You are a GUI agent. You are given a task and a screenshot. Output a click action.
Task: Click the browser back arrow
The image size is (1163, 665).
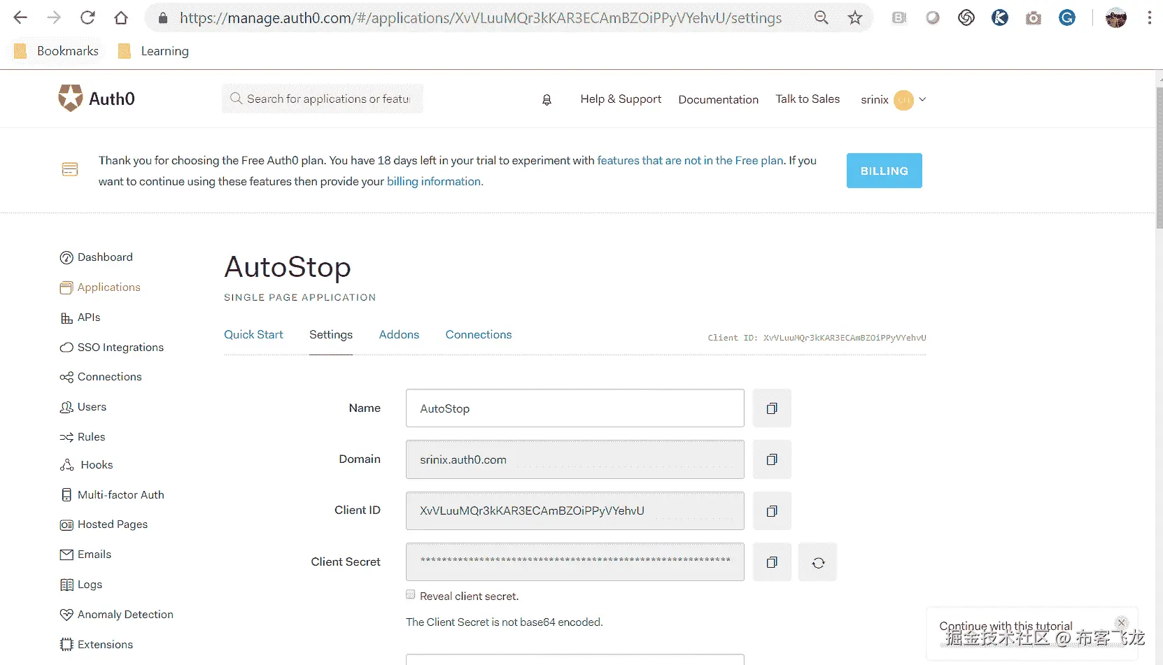pyautogui.click(x=20, y=17)
